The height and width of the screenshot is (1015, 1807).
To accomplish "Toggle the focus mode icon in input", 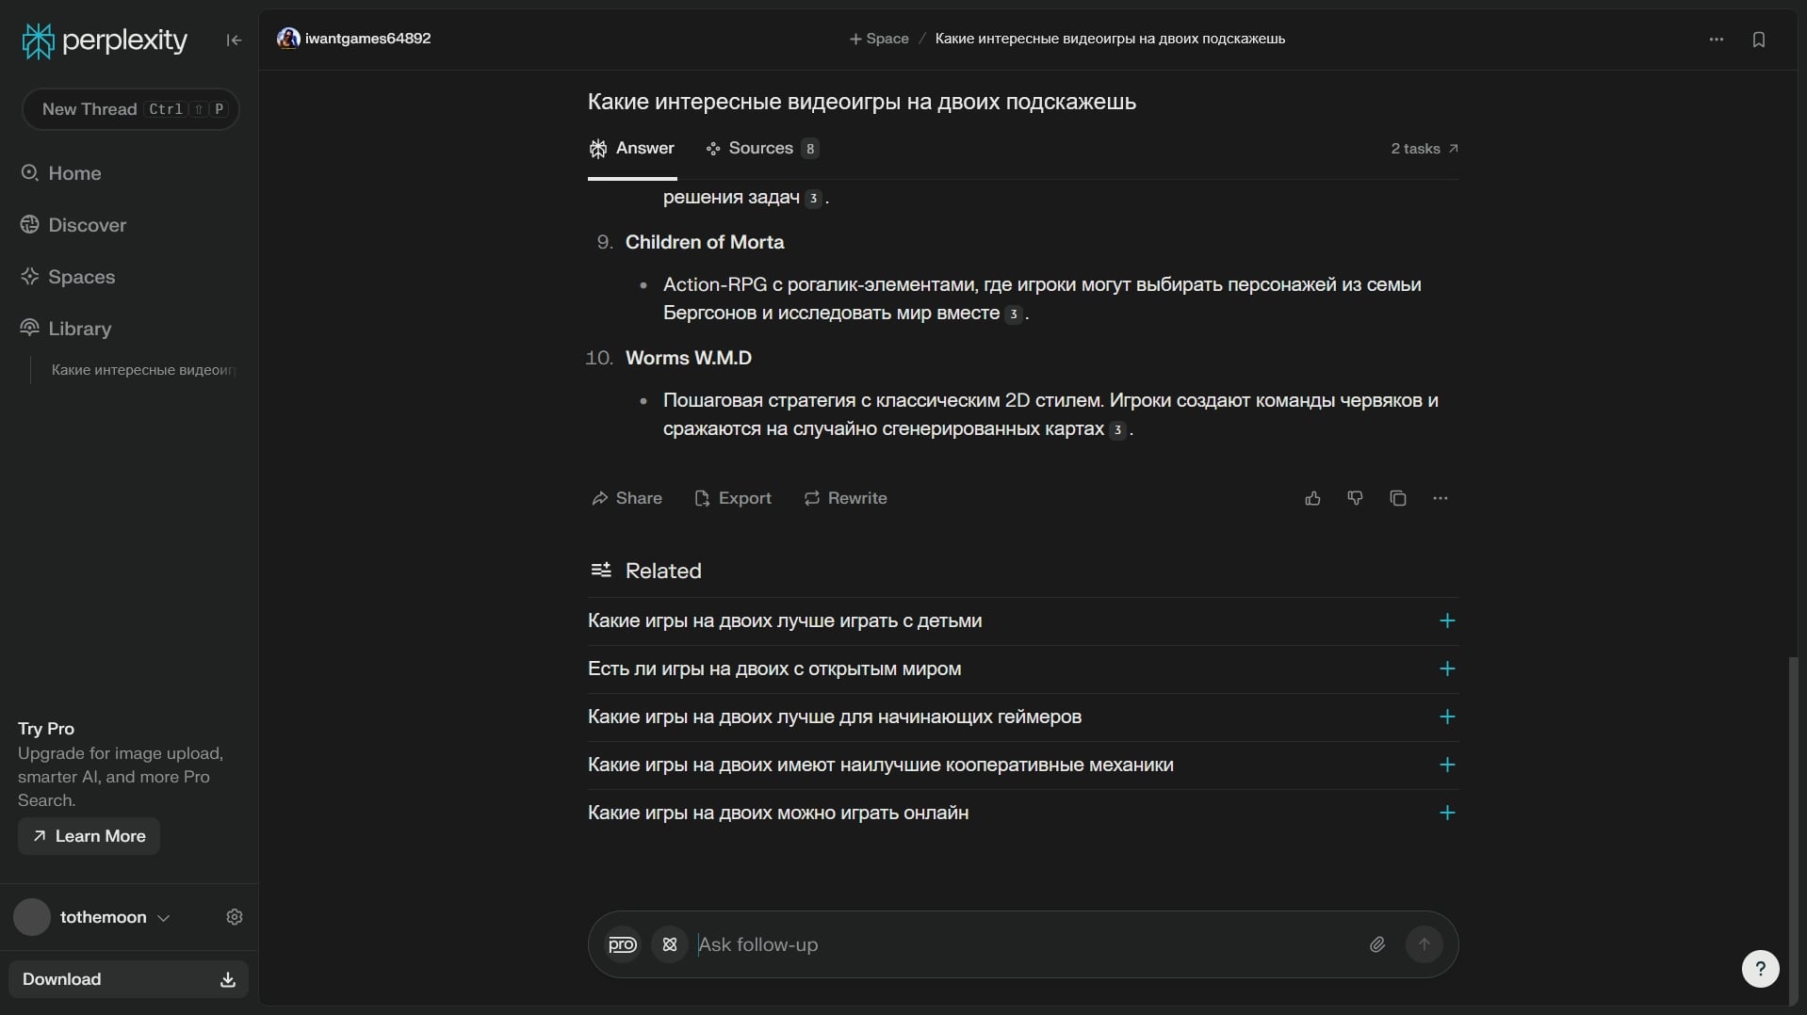I will click(x=670, y=944).
